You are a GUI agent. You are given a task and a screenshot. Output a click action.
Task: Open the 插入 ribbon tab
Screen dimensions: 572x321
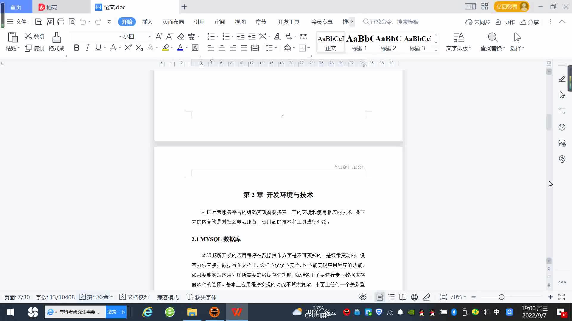[147, 22]
